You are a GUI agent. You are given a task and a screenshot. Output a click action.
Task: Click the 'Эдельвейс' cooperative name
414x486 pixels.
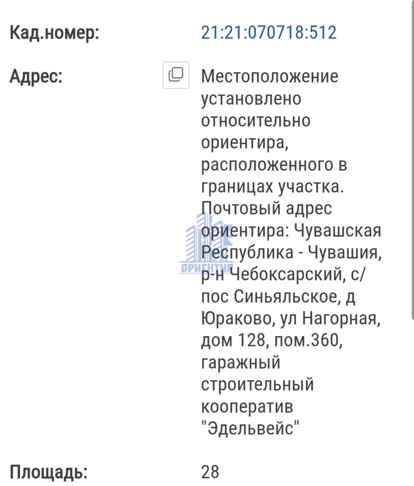251,428
